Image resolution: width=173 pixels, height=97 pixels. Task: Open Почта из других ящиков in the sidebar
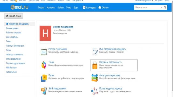click(15, 63)
